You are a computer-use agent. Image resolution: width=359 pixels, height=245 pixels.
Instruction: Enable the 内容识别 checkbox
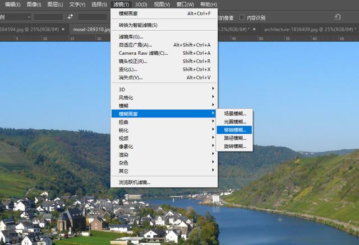(242, 17)
